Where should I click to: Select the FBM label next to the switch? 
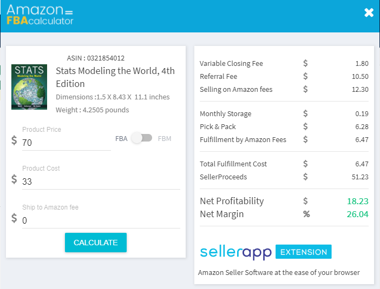tap(165, 139)
